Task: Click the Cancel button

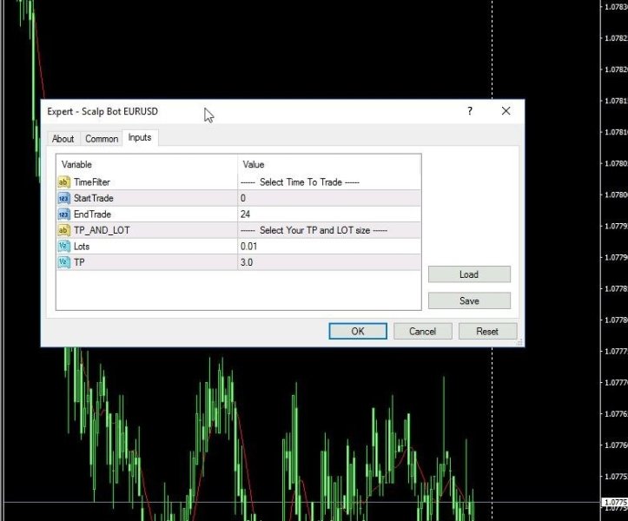Action: (x=422, y=331)
